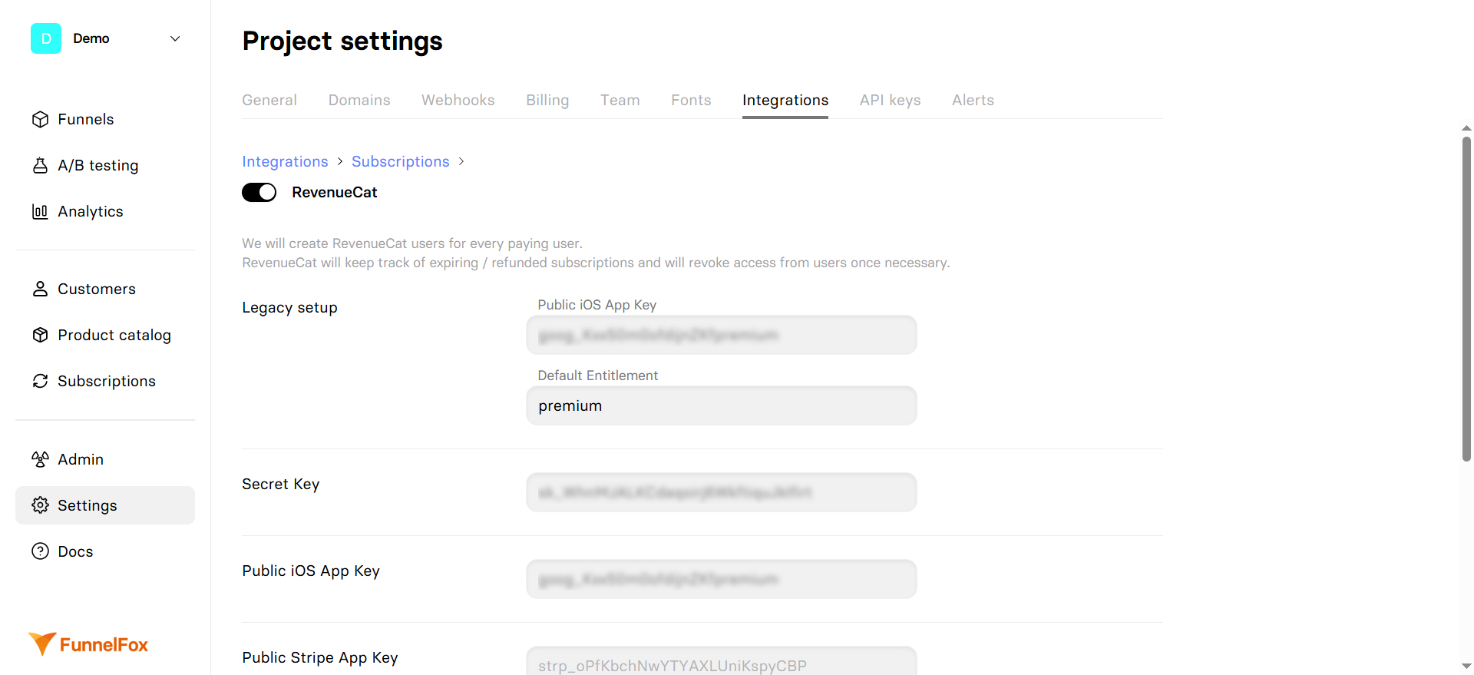This screenshot has height=675, width=1474.
Task: Click the scrollbar up arrow
Action: 1466,128
